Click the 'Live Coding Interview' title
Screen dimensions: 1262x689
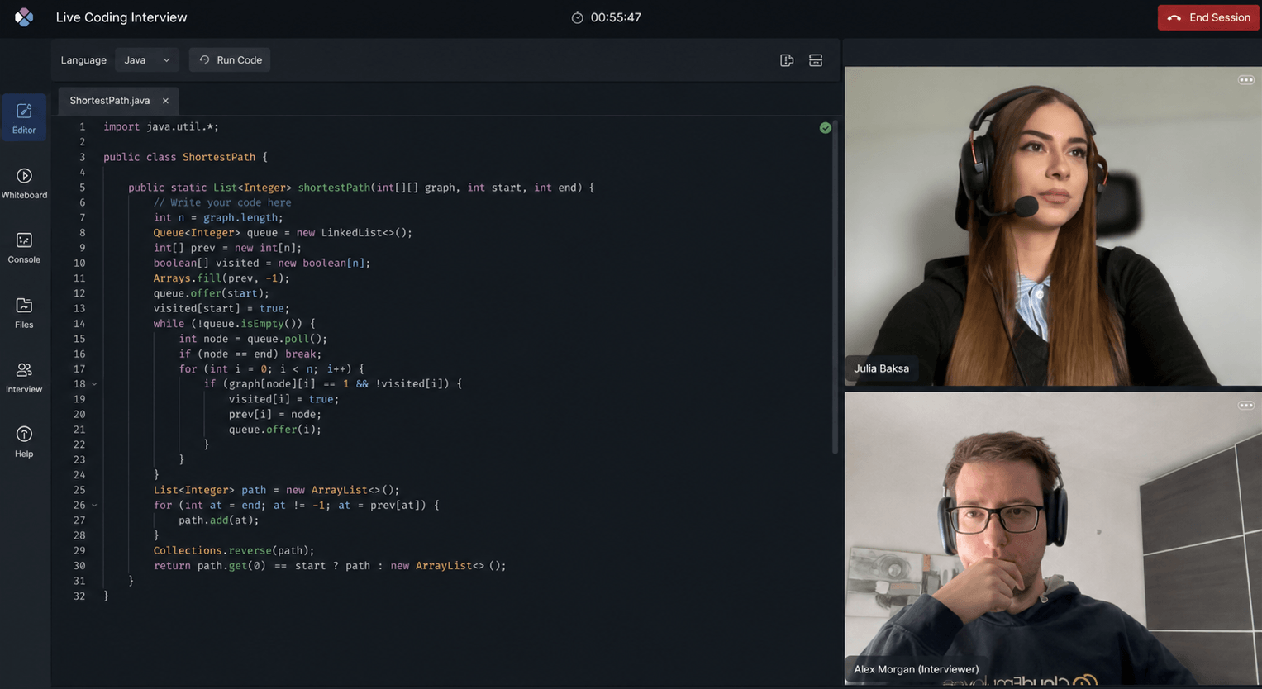[x=121, y=17]
